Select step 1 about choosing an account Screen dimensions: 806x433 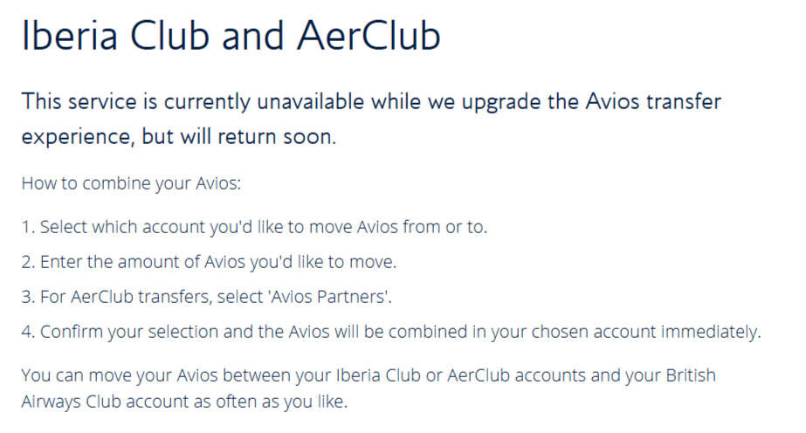click(x=255, y=227)
